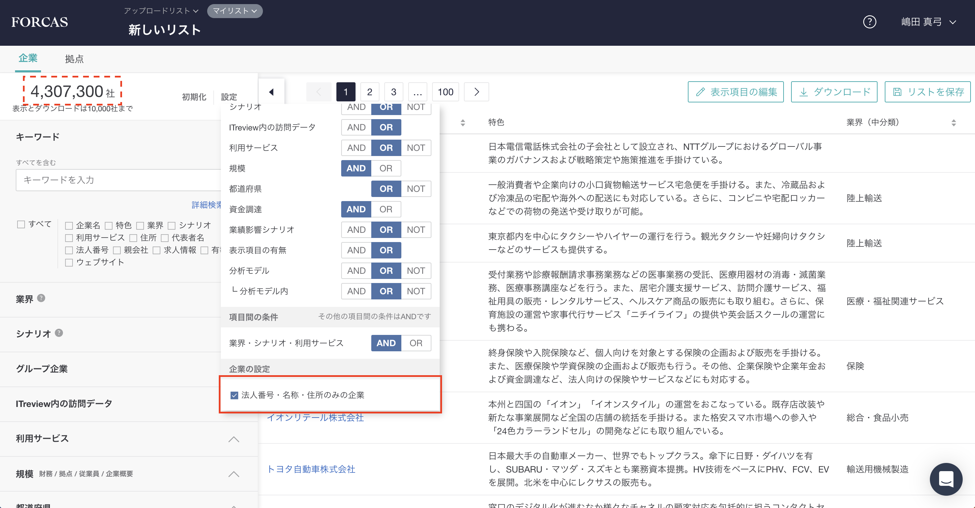
Task: Collapse the filter sidebar with the left triangle
Action: (271, 92)
